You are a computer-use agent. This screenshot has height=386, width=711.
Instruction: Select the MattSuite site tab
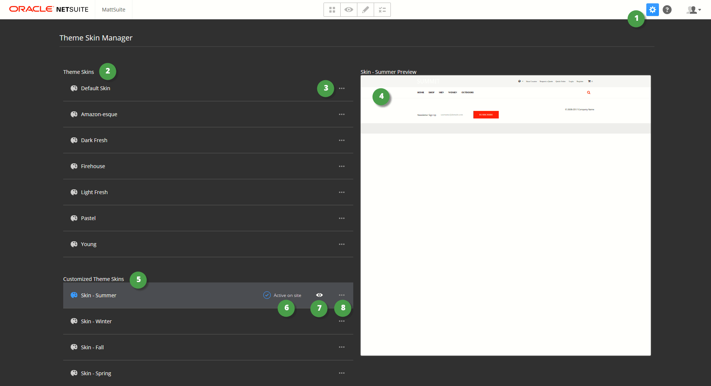pos(113,10)
